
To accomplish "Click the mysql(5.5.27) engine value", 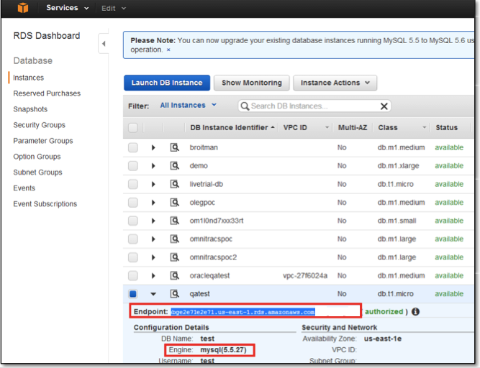I will point(223,349).
